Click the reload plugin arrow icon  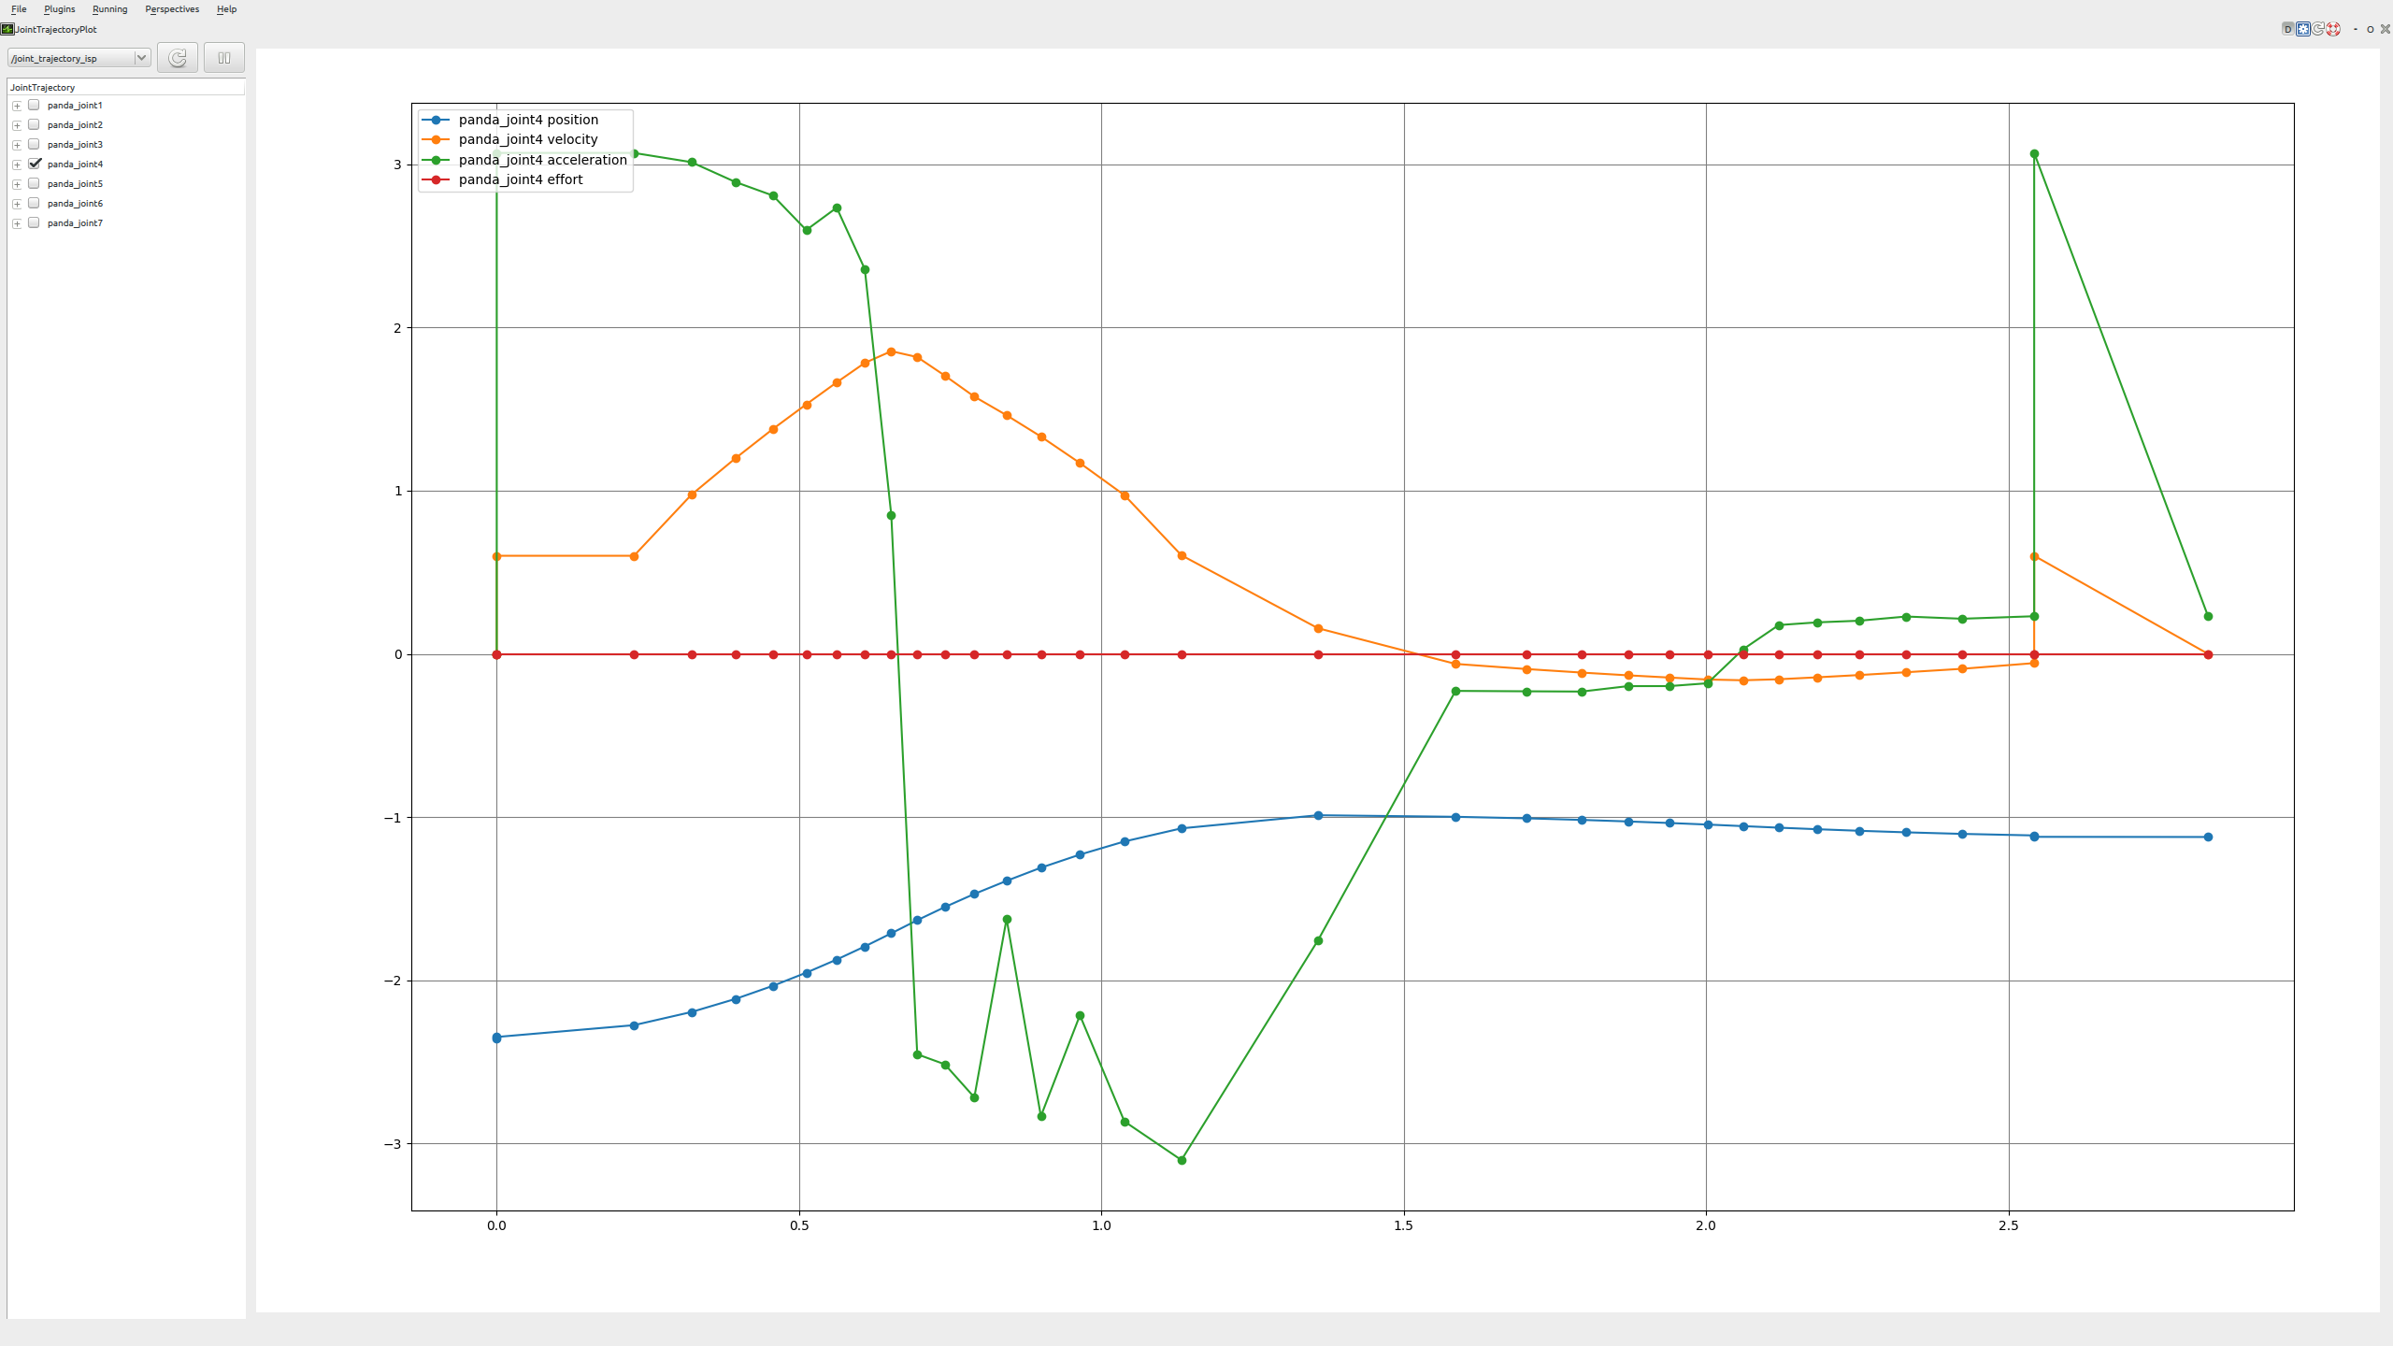(2318, 29)
